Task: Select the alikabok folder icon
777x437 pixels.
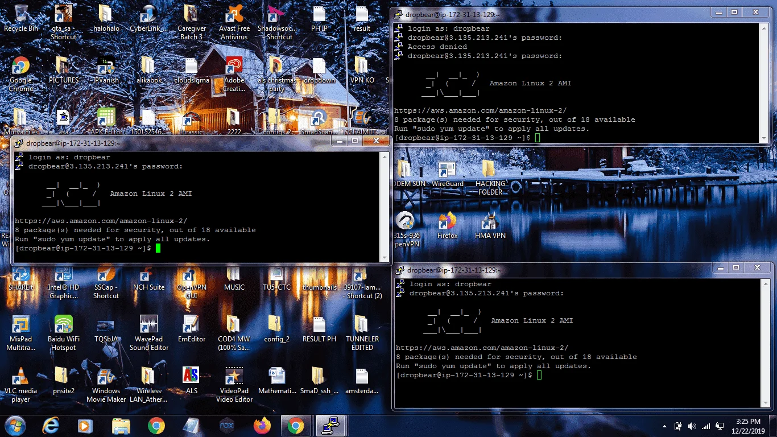Action: point(148,71)
